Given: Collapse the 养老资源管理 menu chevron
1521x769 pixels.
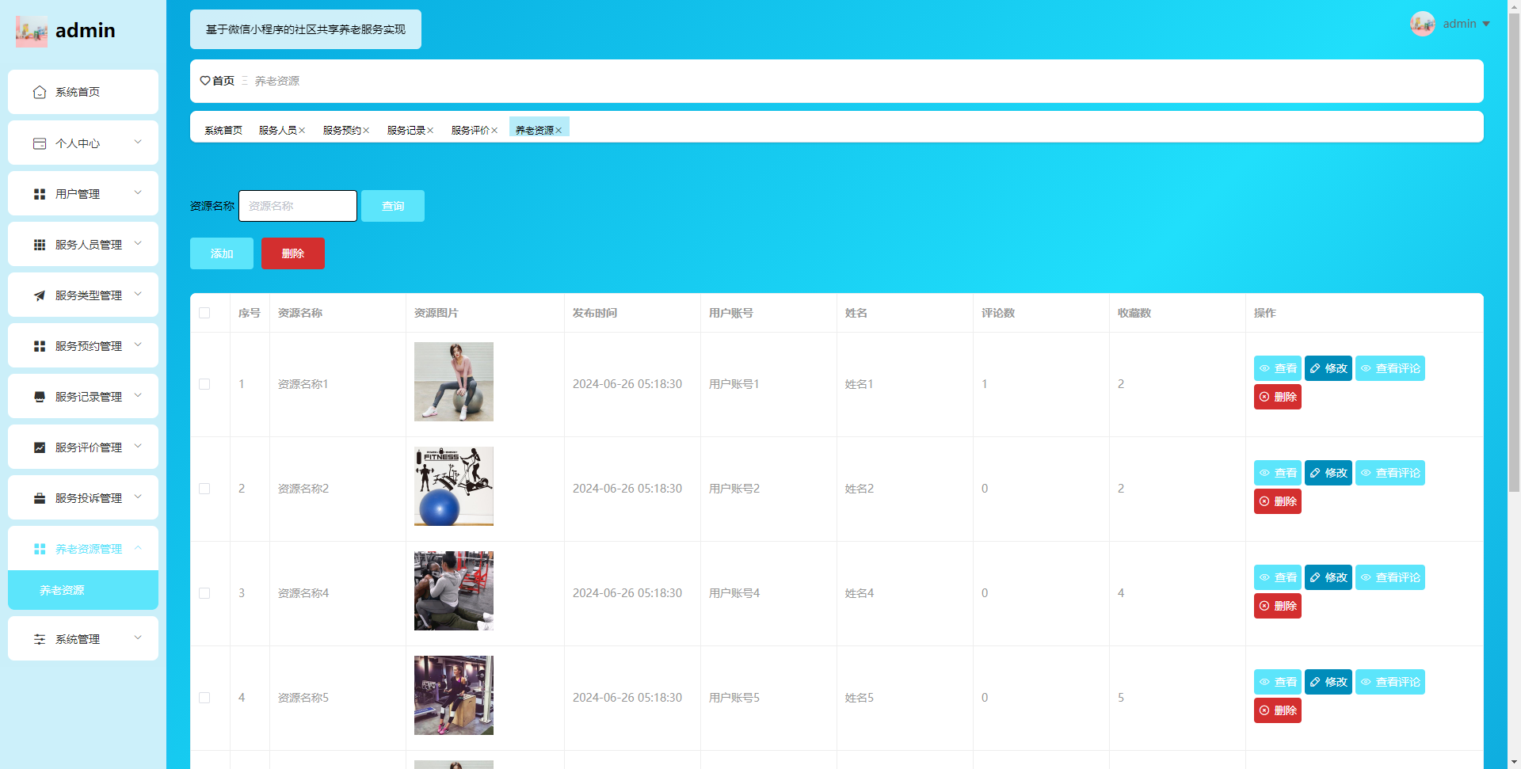Looking at the screenshot, I should 138,548.
